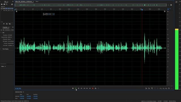The width and height of the screenshot is (181, 102).
Task: Switch to the Properties panel tab
Action: pyautogui.click(x=5, y=27)
